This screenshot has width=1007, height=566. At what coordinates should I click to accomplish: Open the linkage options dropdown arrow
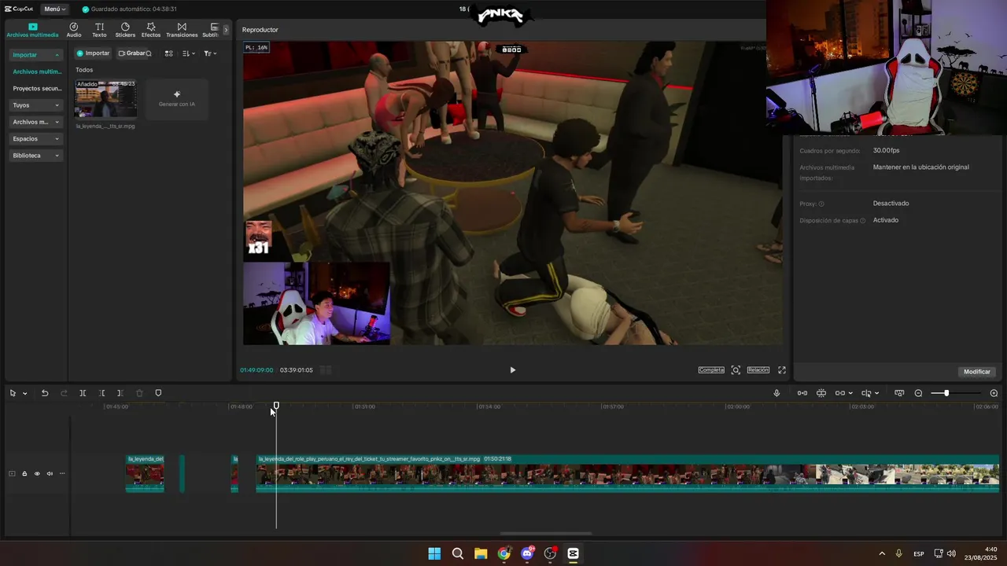(x=850, y=393)
